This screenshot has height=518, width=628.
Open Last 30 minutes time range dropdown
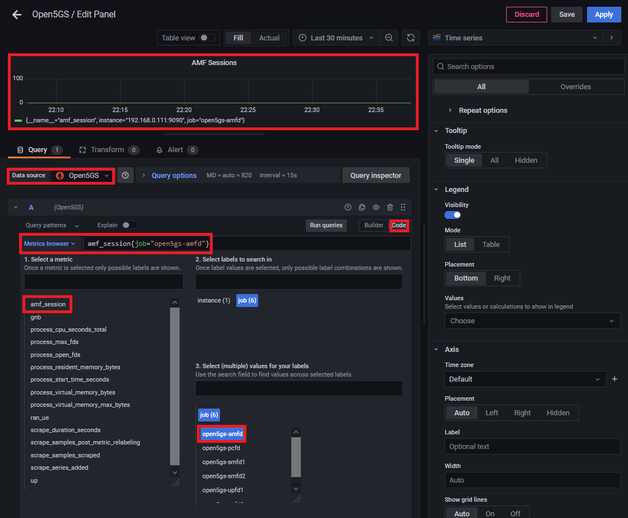tap(336, 38)
